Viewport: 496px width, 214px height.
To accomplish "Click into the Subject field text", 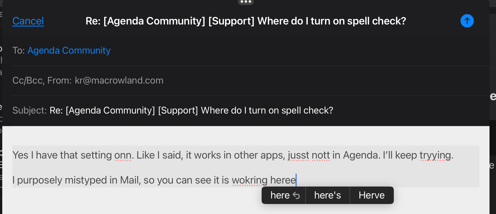I will pos(191,110).
